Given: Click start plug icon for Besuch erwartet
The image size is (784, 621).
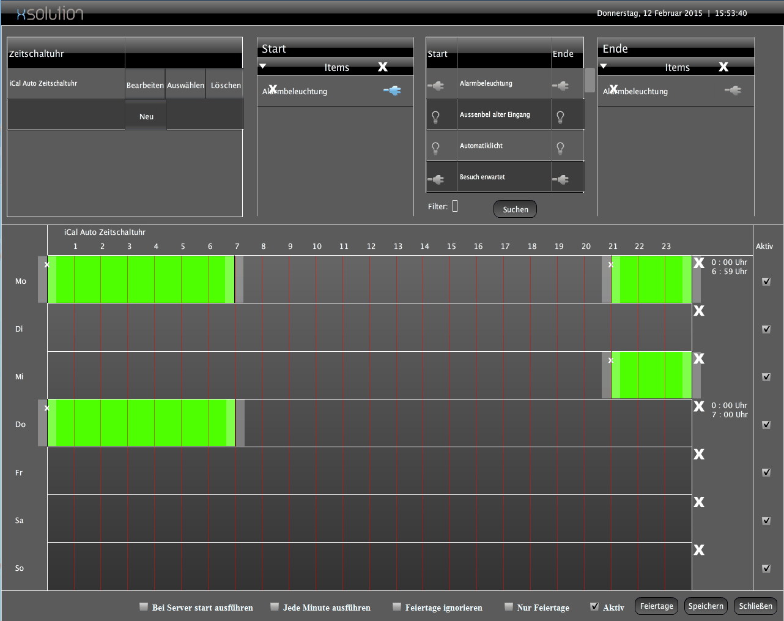Looking at the screenshot, I should pos(435,179).
